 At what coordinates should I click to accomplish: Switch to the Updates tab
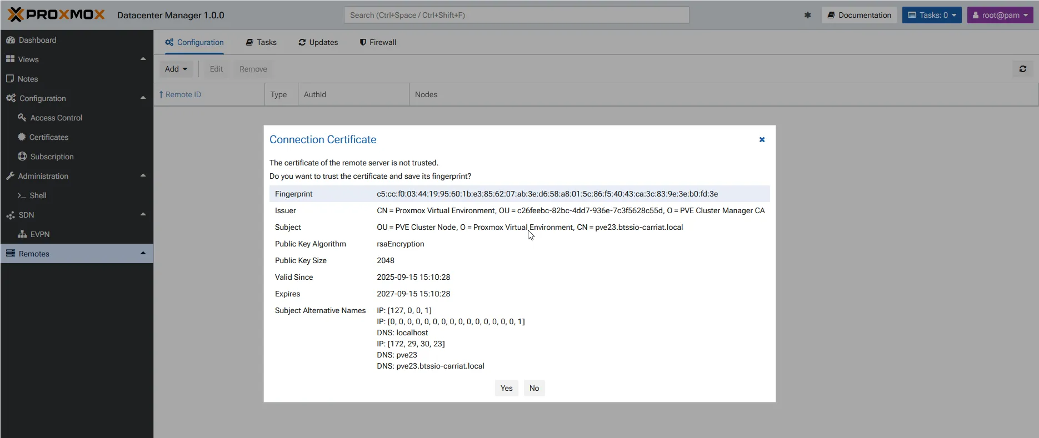click(x=318, y=42)
